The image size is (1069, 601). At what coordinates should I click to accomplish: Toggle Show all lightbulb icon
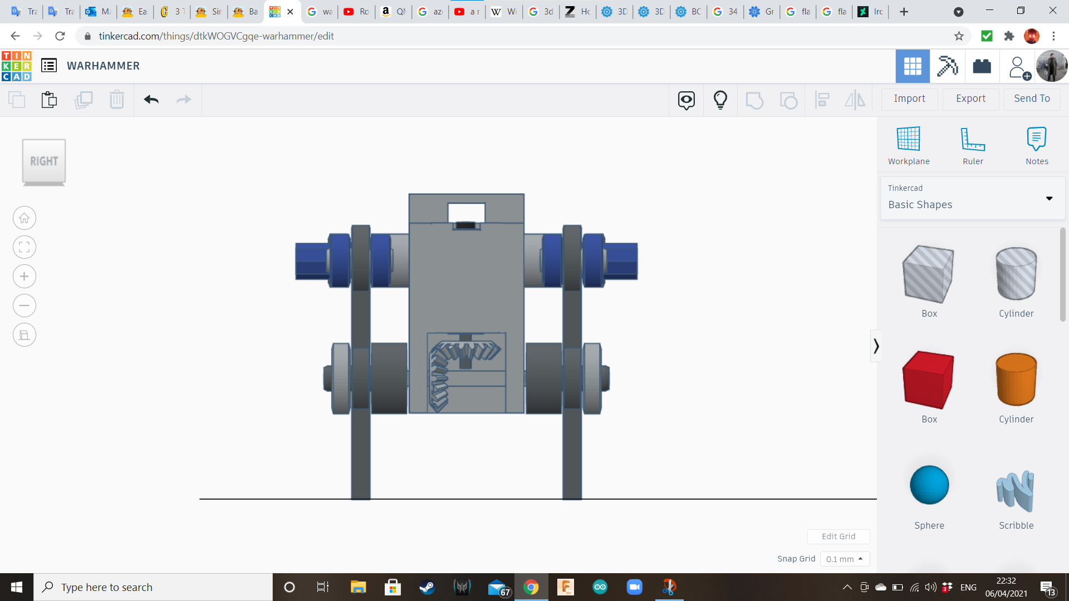(720, 100)
